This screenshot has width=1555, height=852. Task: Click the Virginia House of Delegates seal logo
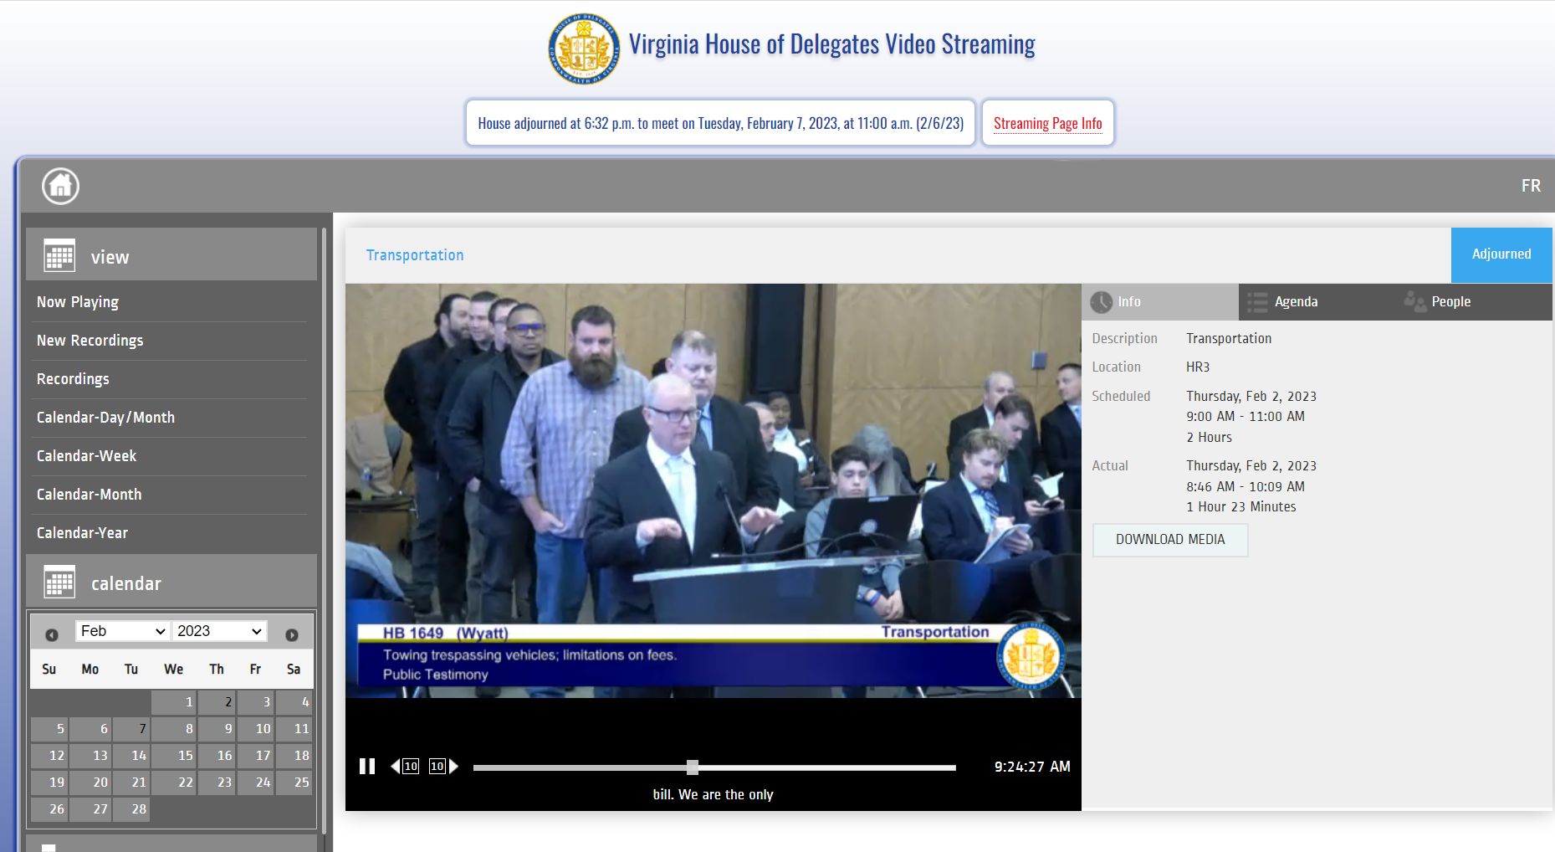tap(584, 49)
